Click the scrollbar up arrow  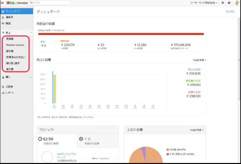coord(239,19)
